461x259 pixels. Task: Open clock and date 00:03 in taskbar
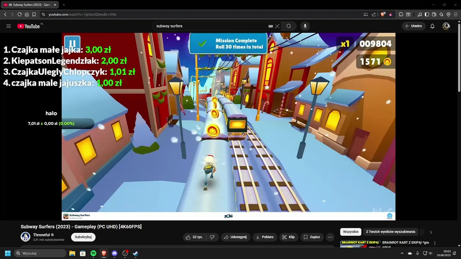[444, 253]
